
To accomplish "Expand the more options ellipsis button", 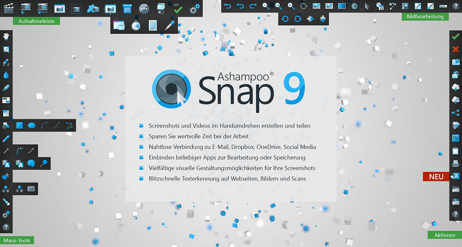I will (144, 8).
